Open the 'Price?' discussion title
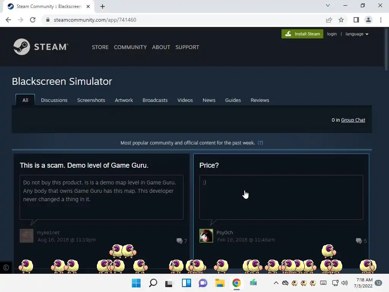This screenshot has height=292, width=389. point(209,165)
